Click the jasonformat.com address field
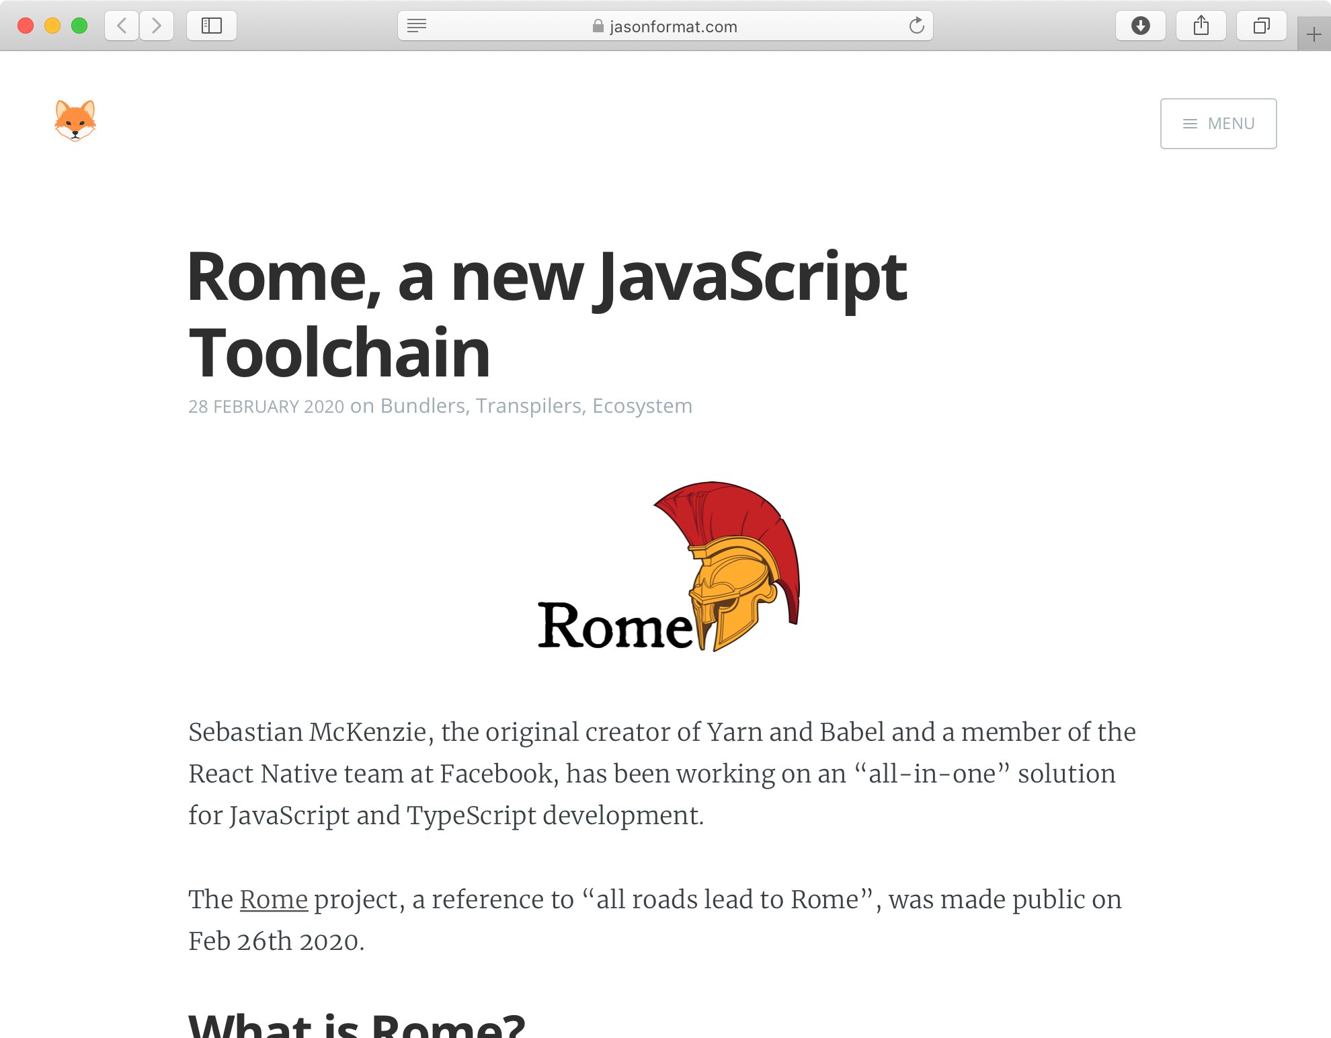The height and width of the screenshot is (1038, 1331). point(665,26)
